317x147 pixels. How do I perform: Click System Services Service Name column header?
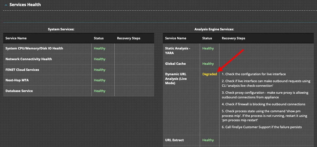[x=16, y=38]
